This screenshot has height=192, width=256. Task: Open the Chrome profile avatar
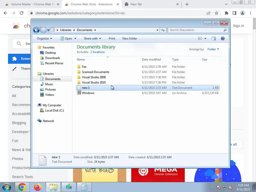(x=242, y=13)
